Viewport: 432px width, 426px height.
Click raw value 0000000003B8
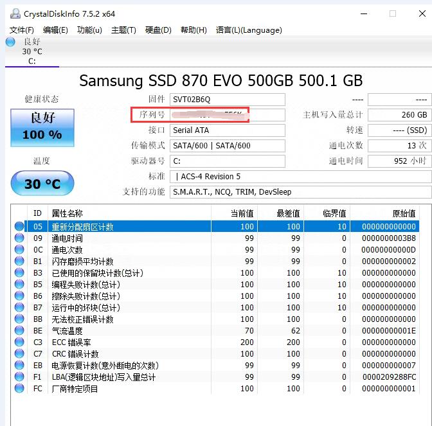pos(389,238)
